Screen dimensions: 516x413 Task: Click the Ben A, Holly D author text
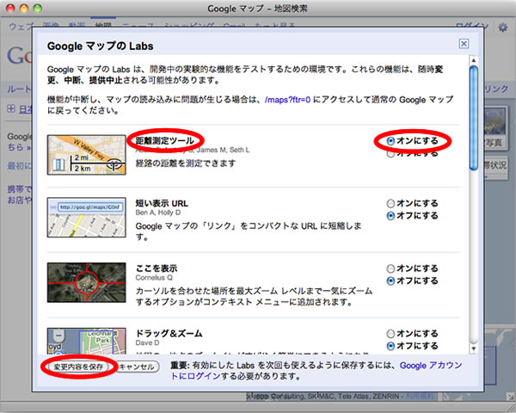pos(158,213)
